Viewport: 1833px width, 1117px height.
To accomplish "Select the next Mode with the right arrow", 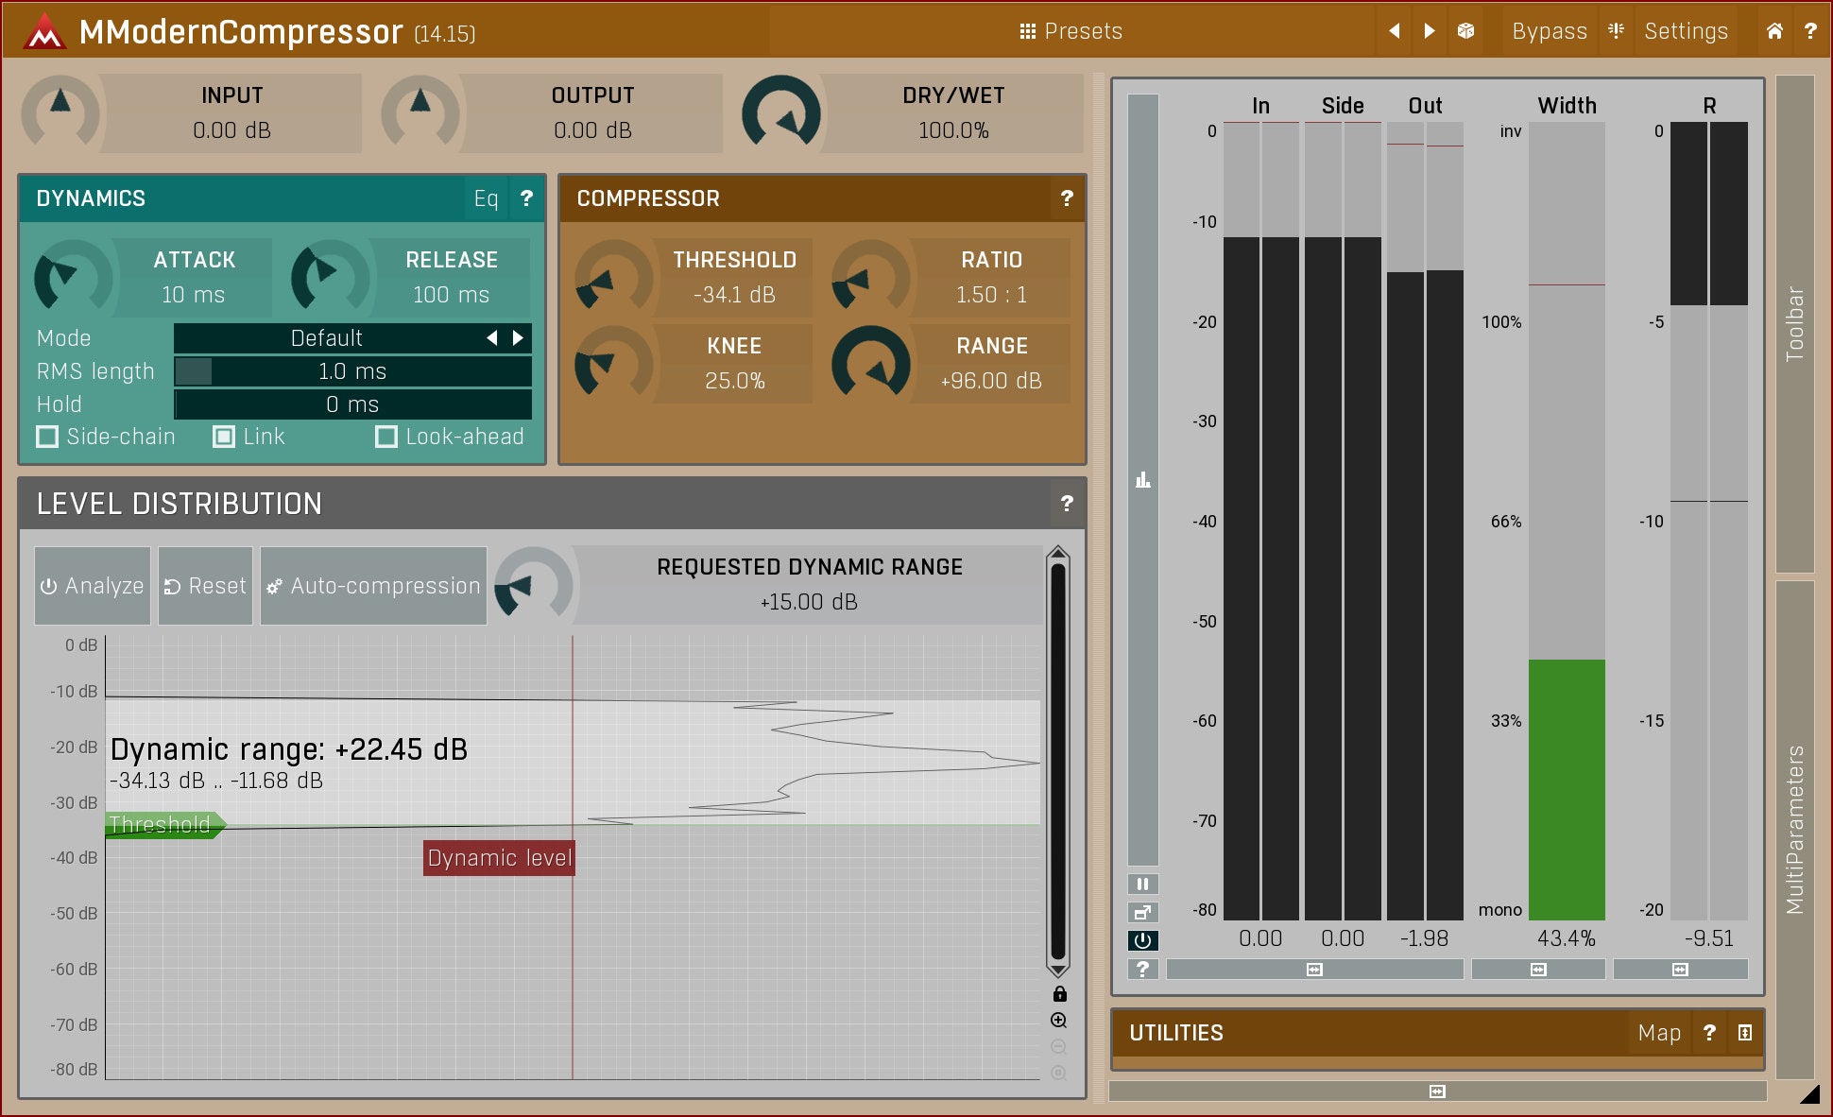I will [518, 338].
